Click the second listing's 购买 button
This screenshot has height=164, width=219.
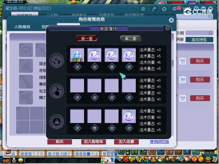coord(200,80)
